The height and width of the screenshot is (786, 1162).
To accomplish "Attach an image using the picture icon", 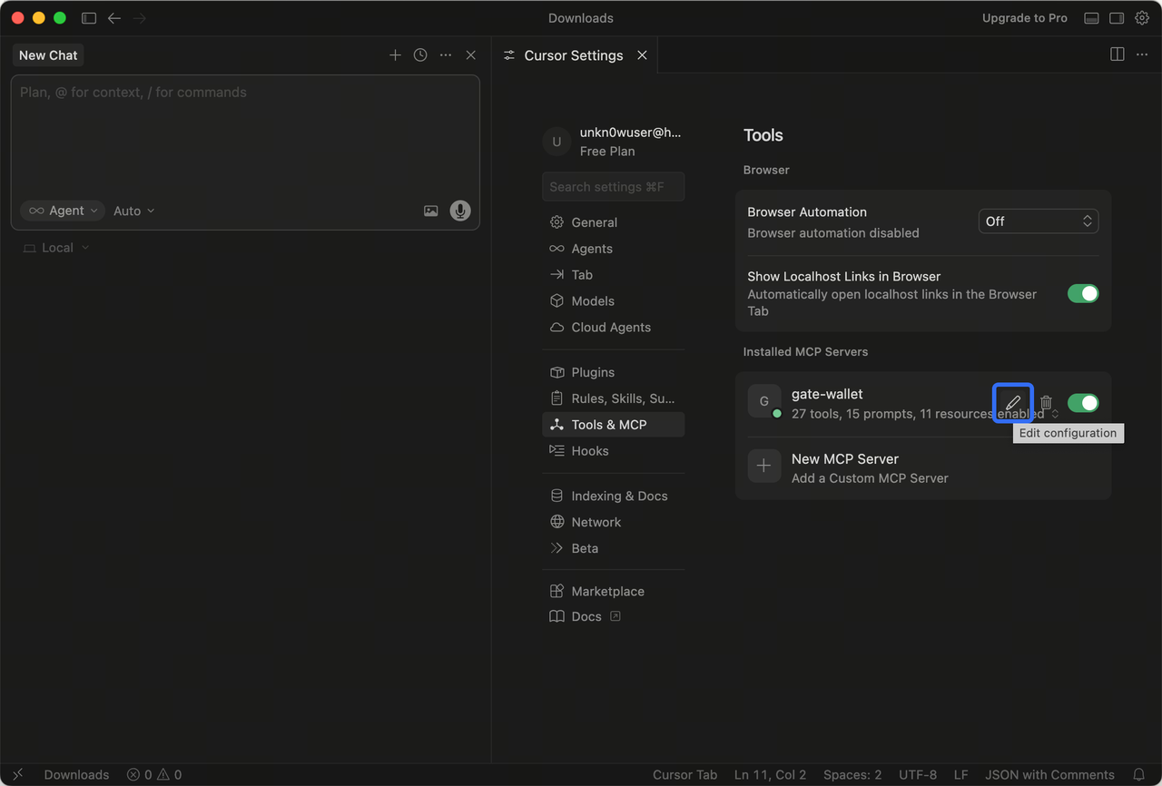I will [x=430, y=211].
